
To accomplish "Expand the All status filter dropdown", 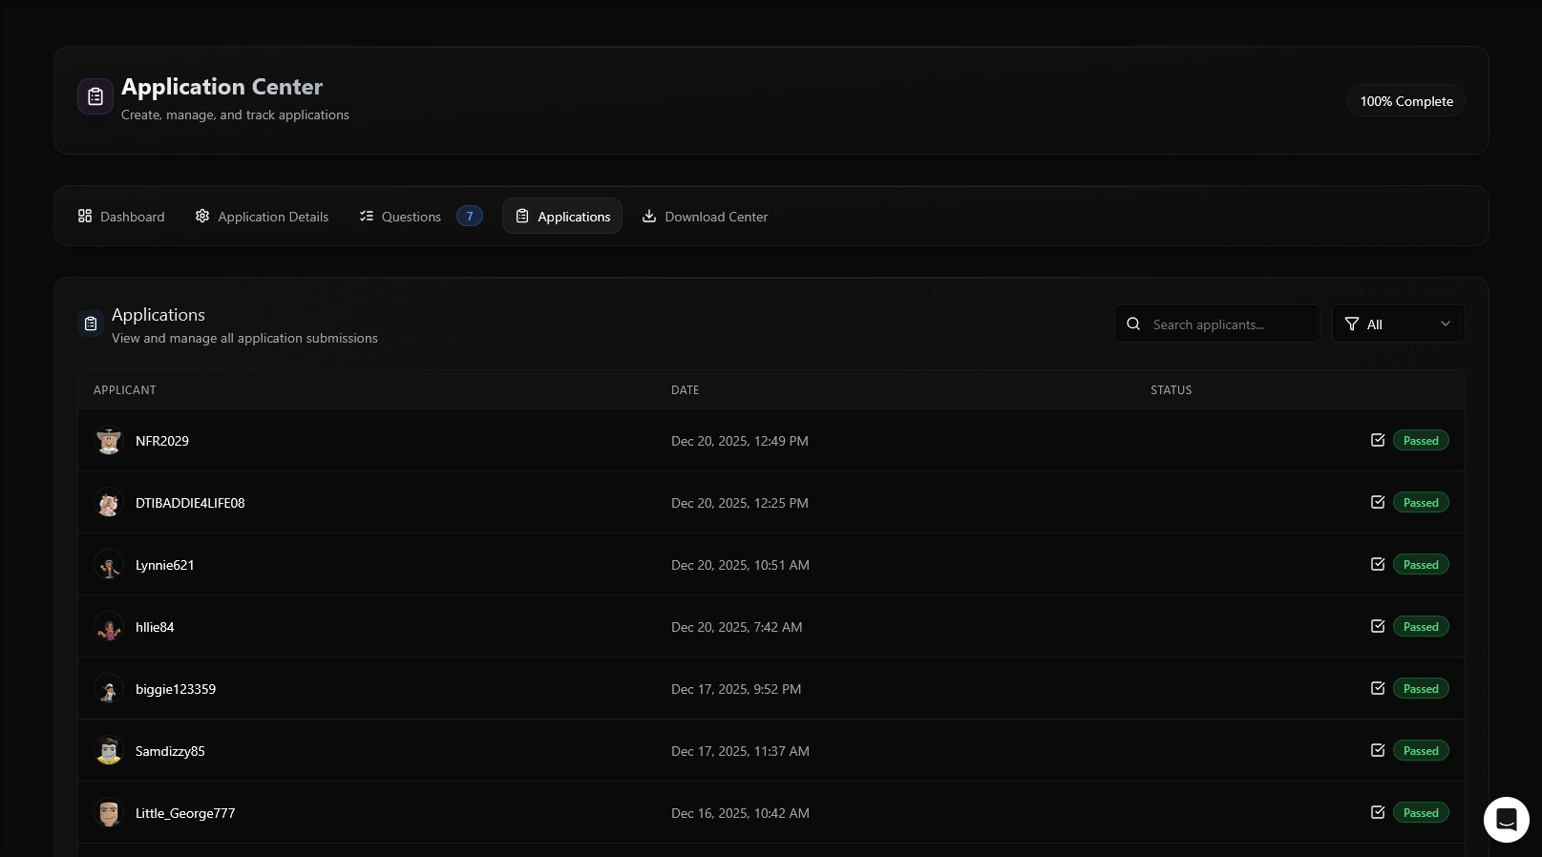I will coord(1397,324).
